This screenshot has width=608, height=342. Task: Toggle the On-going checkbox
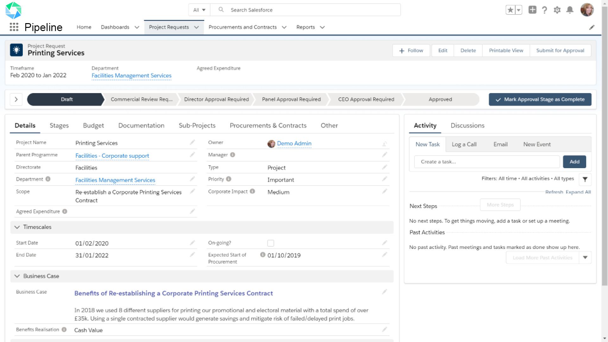coord(270,243)
